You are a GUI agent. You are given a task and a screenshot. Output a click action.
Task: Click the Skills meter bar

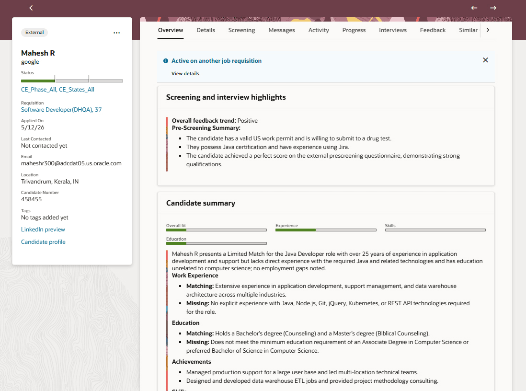(x=435, y=230)
